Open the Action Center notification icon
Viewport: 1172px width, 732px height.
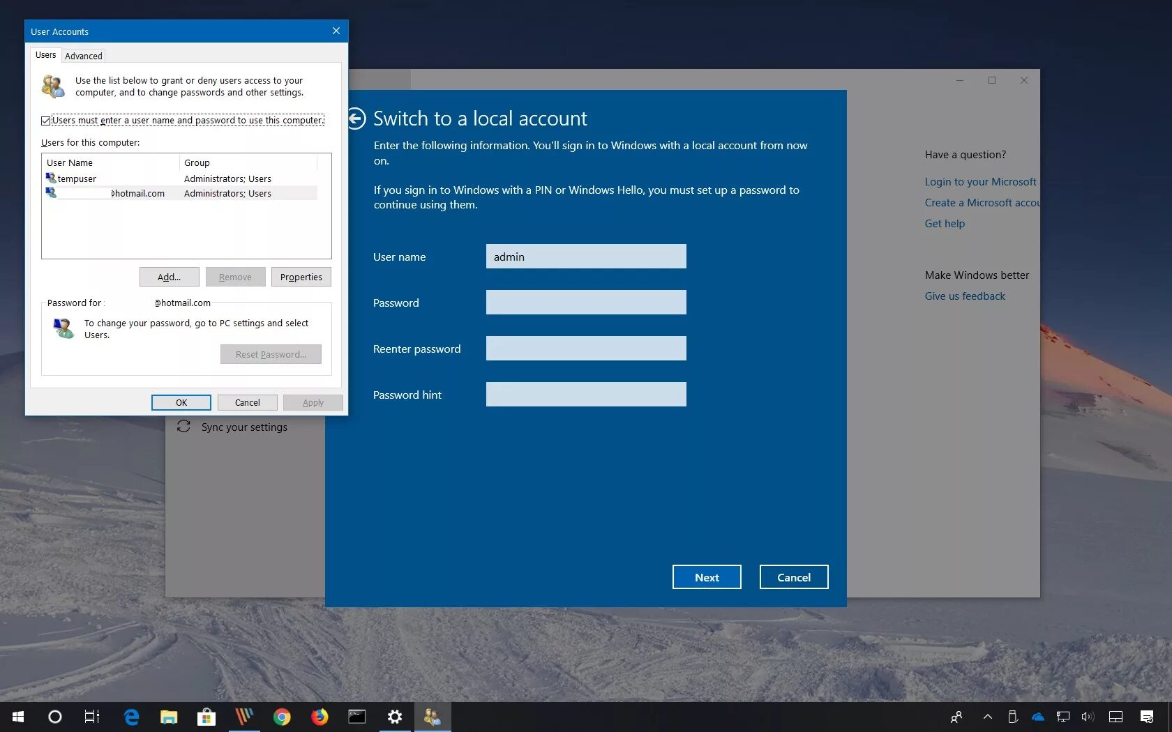point(1146,717)
